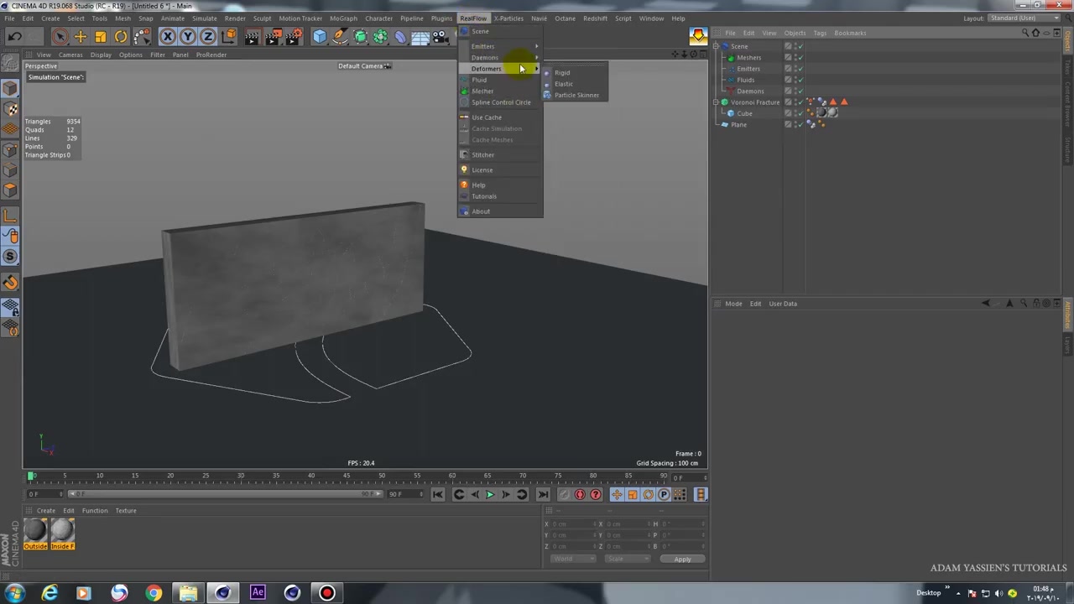Toggle Z axis lock

click(208, 36)
